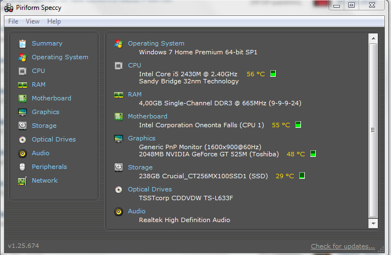Screen dimensions: 391x255
Task: Click the Peripherals mouse icon in sidebar
Action: pyautogui.click(x=22, y=167)
